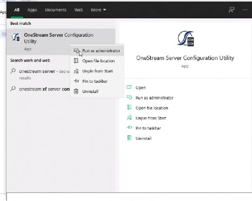252x201 pixels.
Task: Click Open file location in details pane
Action: coord(152,108)
